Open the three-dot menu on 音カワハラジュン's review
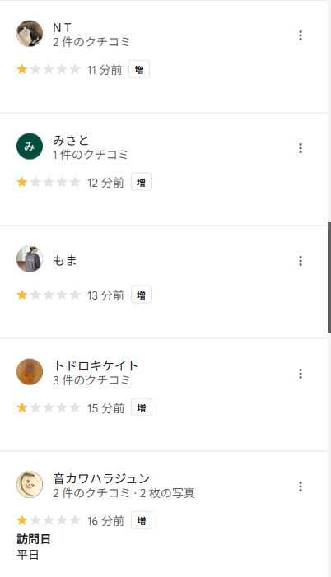Image resolution: width=331 pixels, height=577 pixels. [301, 486]
